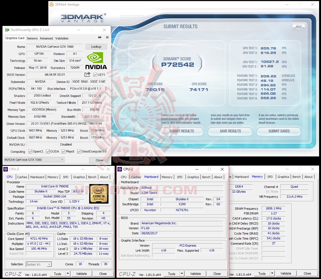This screenshot has width=321, height=279.
Task: Click the Multiplier value x 47.0
Action: pyautogui.click(x=39, y=244)
